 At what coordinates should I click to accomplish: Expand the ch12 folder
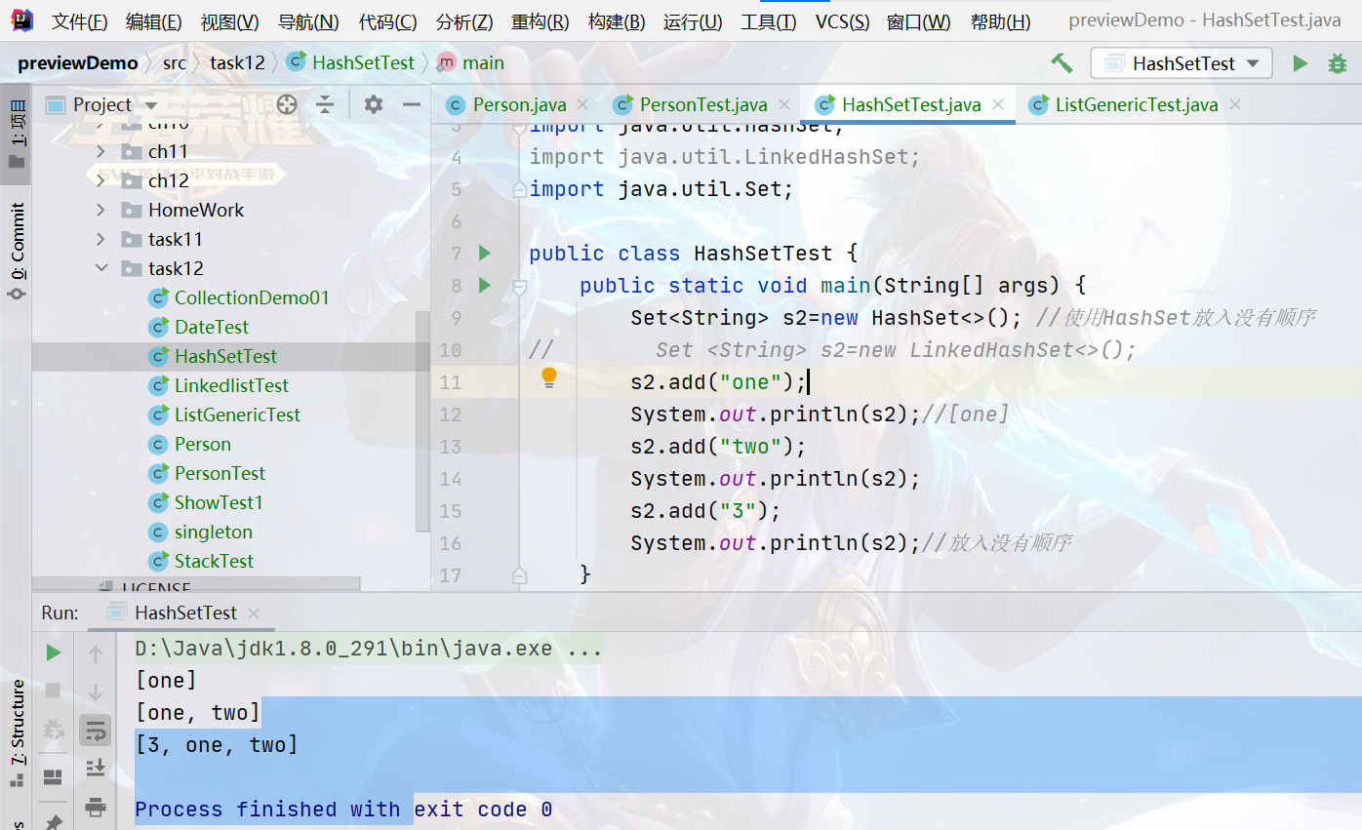click(100, 181)
